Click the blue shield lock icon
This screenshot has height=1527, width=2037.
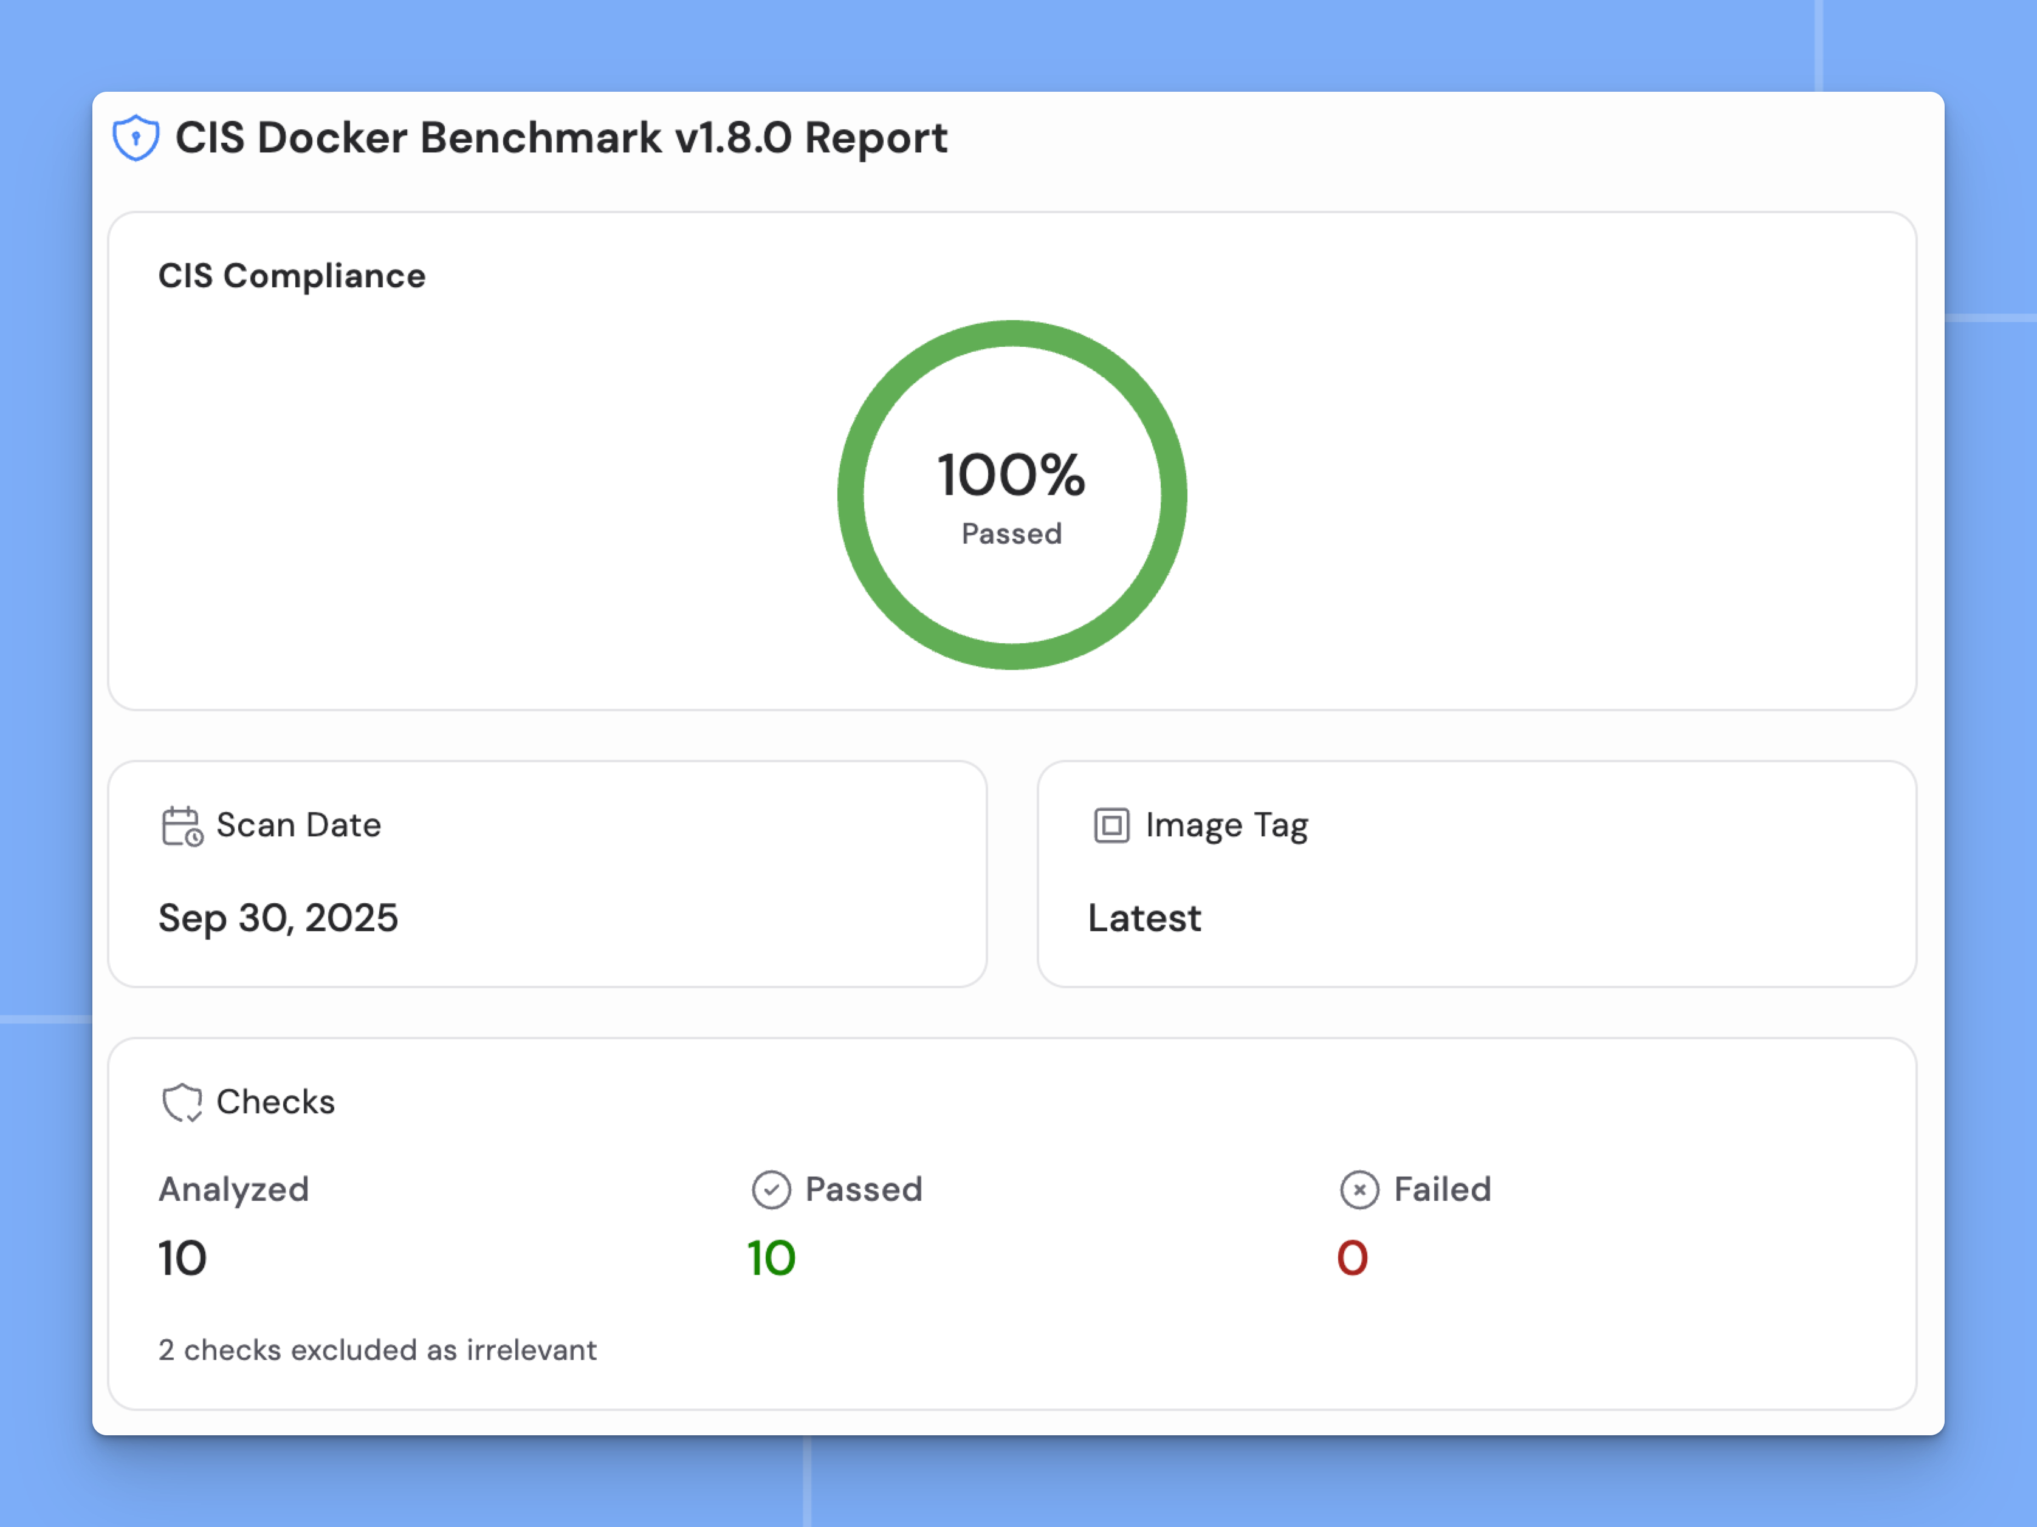click(x=136, y=138)
